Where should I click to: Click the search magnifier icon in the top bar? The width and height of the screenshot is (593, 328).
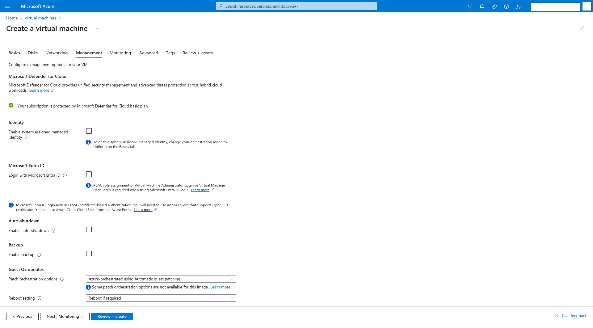[221, 6]
